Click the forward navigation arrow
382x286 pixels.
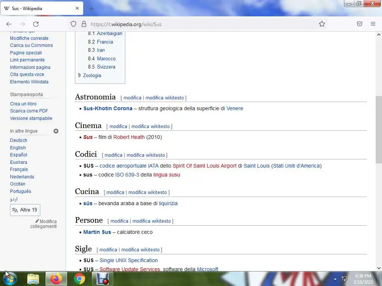click(x=22, y=24)
